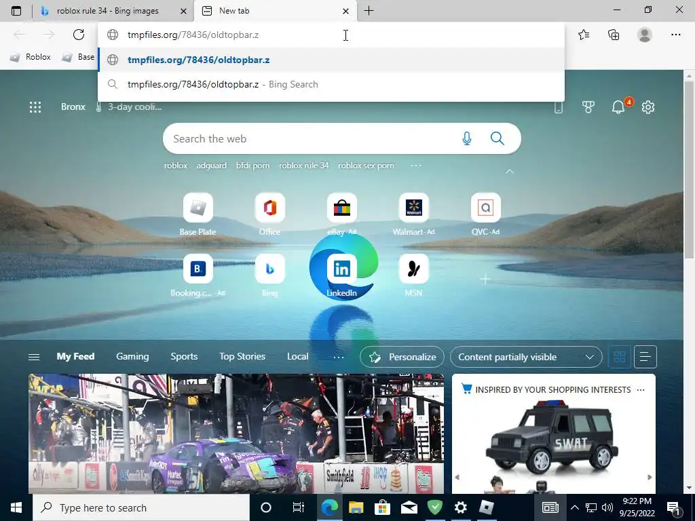Open the Walmart quick link tile
The image size is (695, 521).
(413, 214)
